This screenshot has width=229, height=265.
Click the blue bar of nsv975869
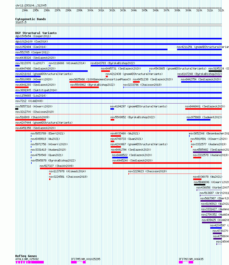(199, 120)
